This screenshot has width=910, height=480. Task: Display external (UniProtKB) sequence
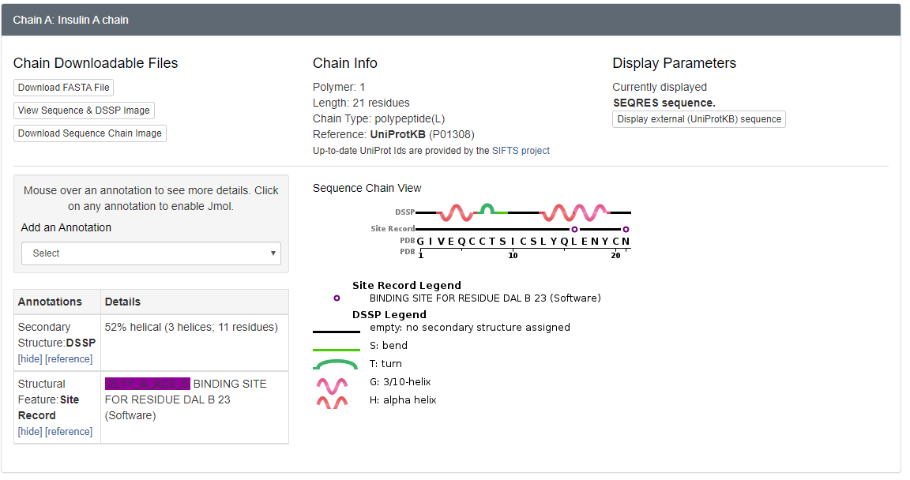click(x=699, y=119)
